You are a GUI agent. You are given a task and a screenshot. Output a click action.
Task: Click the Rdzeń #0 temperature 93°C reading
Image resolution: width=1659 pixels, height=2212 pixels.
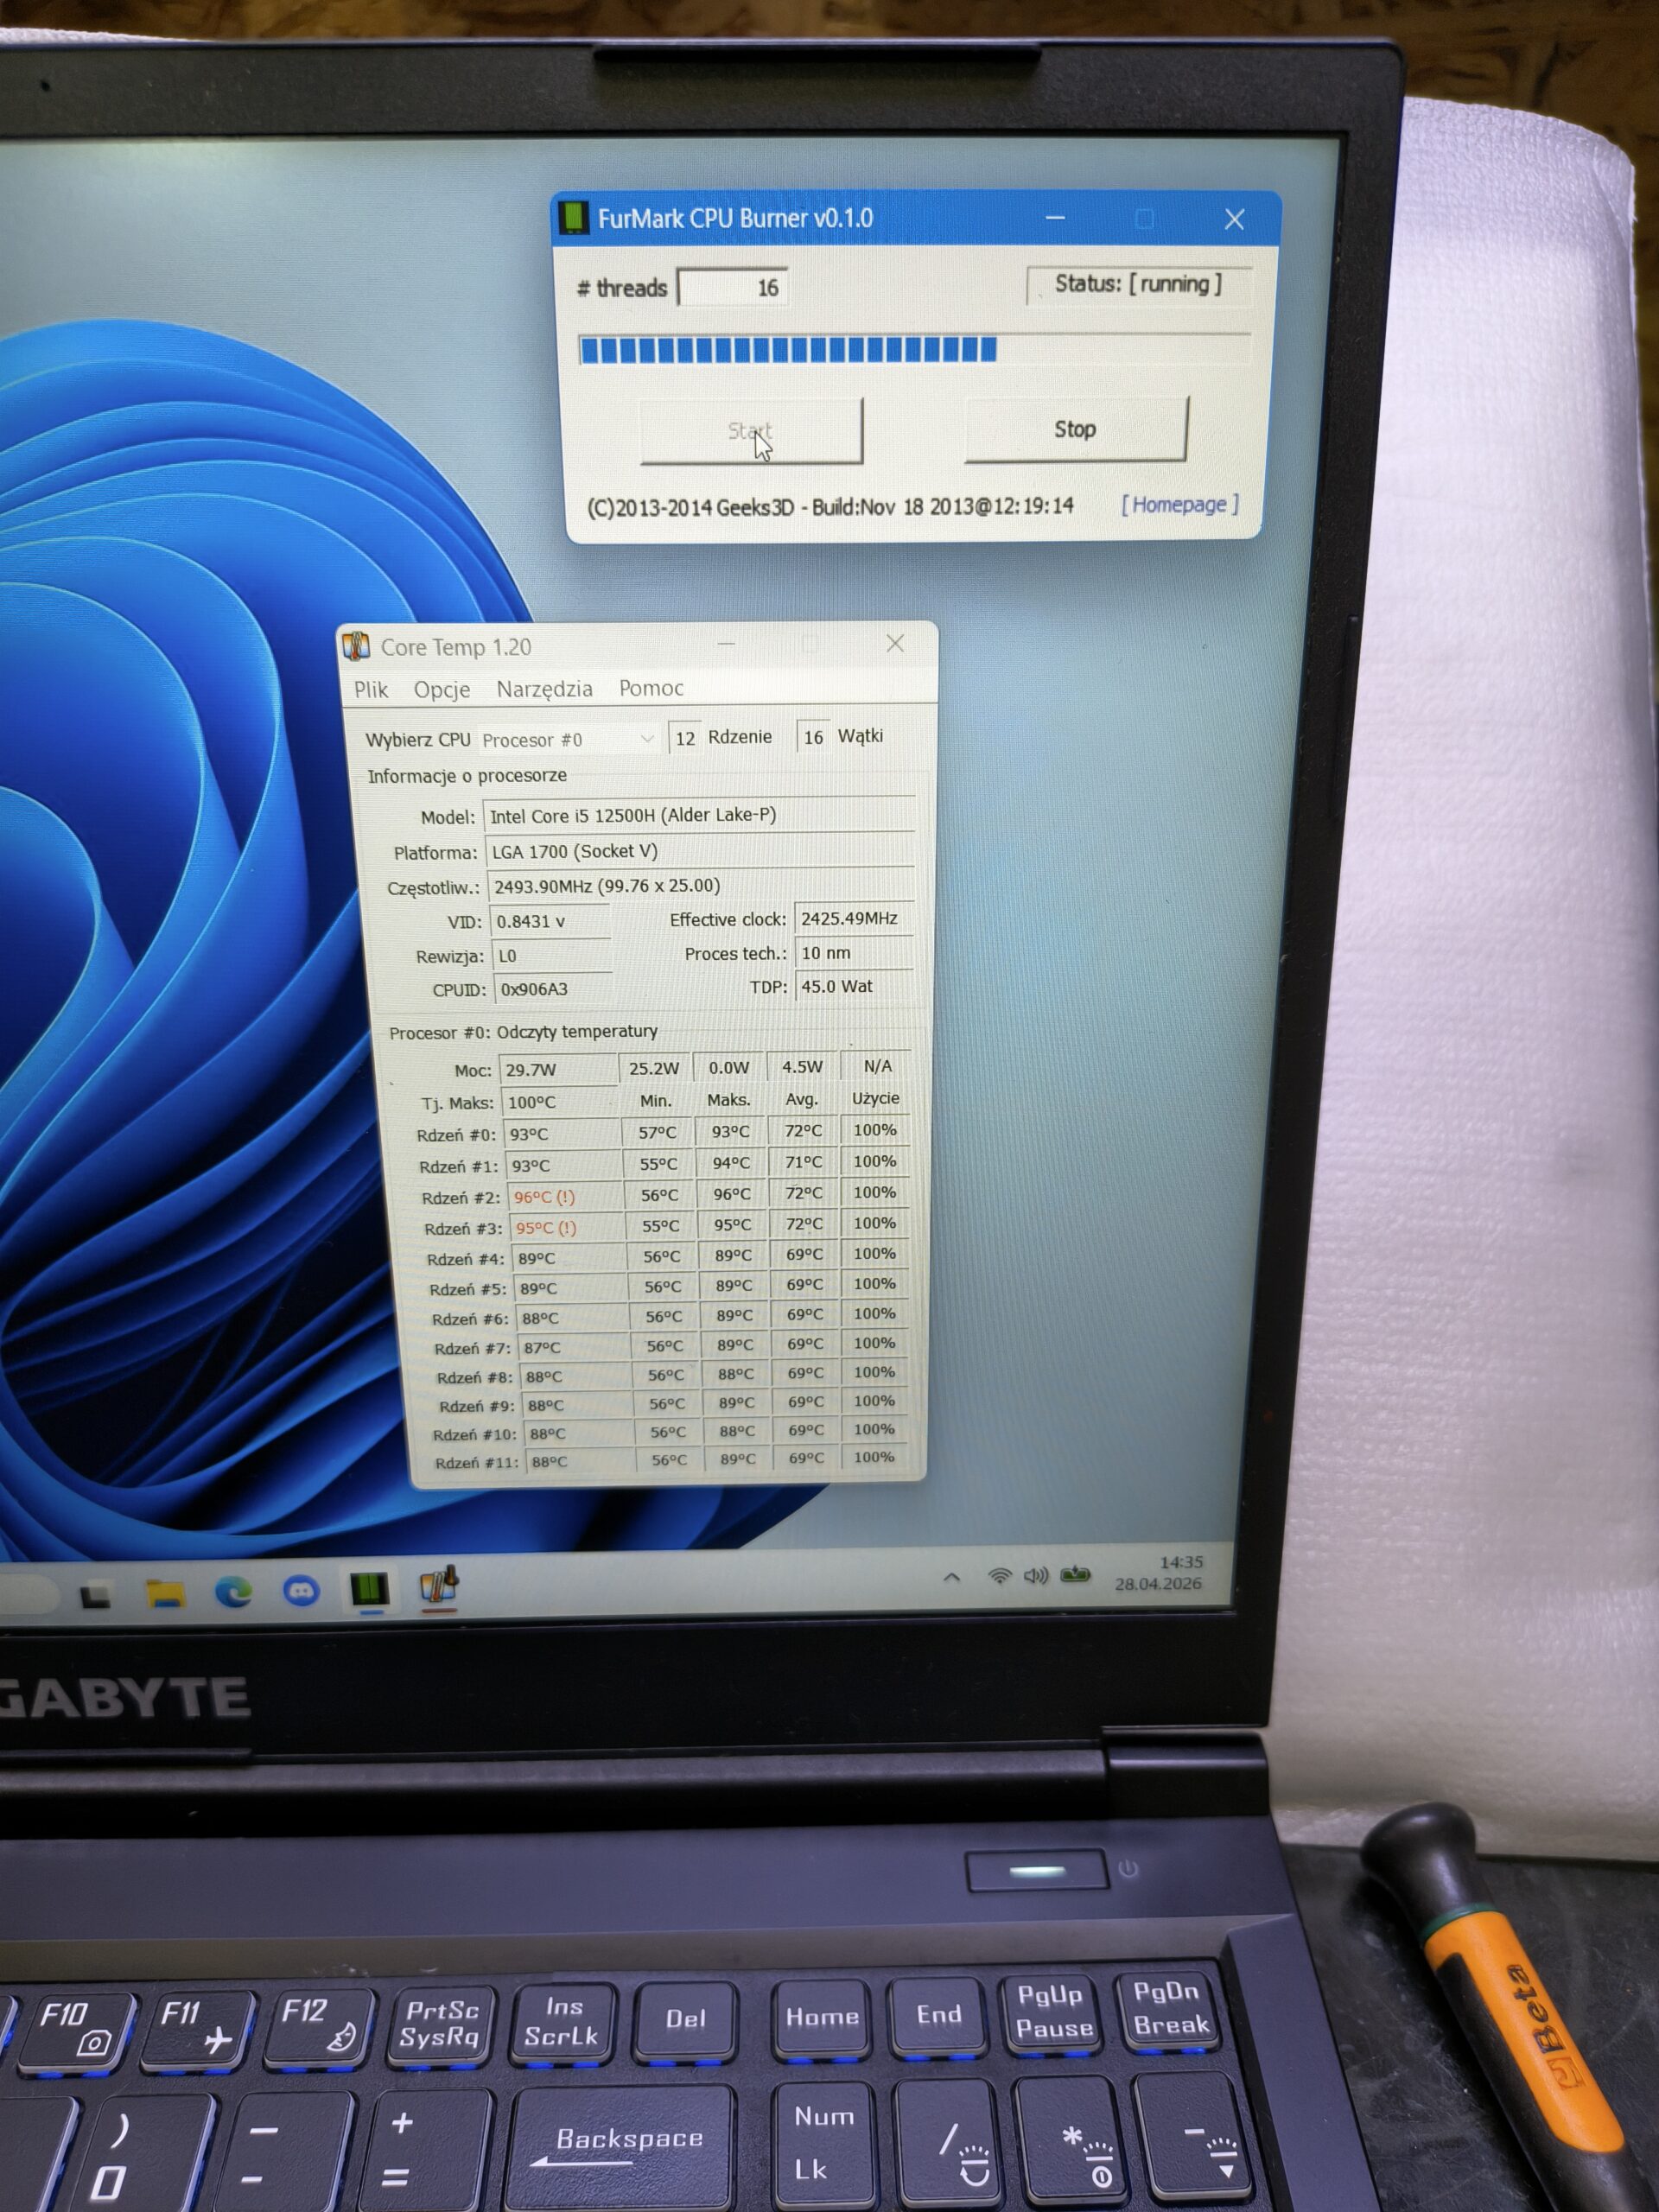tap(563, 1134)
